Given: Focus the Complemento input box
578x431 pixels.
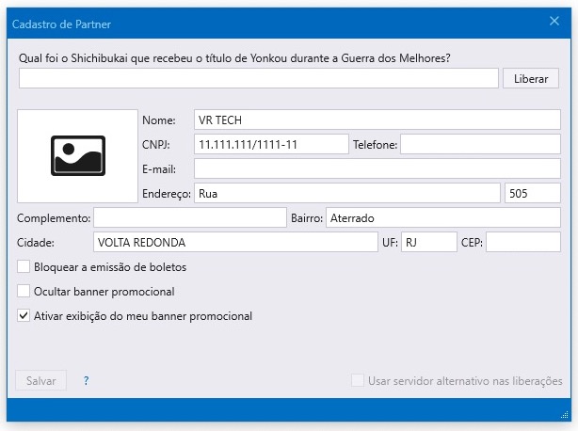Looking at the screenshot, I should pos(188,218).
